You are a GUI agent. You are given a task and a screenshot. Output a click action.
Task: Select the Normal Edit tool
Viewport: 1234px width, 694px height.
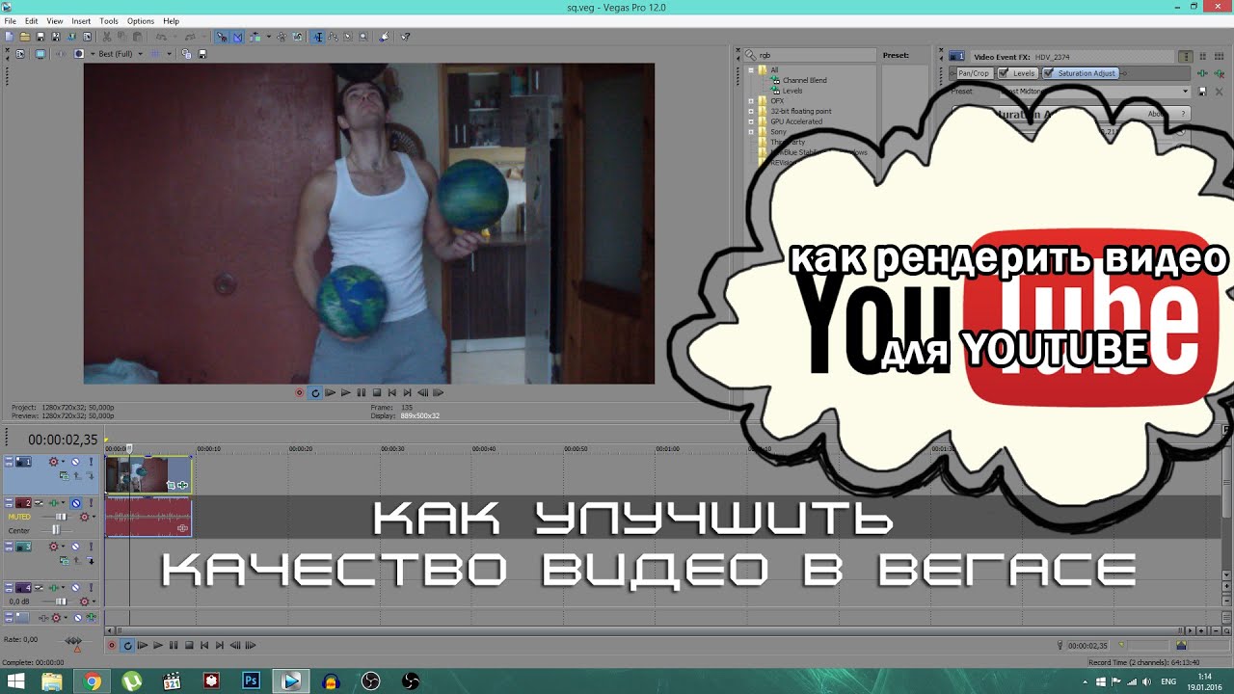[x=317, y=37]
